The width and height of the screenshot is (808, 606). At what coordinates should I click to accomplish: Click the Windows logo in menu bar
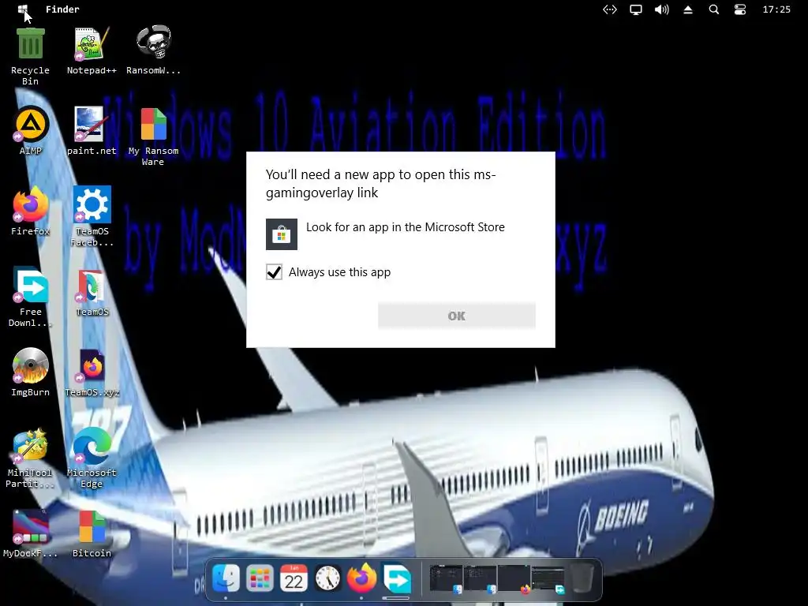[23, 9]
